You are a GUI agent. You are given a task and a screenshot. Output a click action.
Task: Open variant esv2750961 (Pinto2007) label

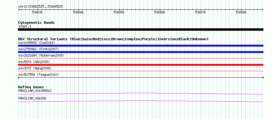click(39, 49)
